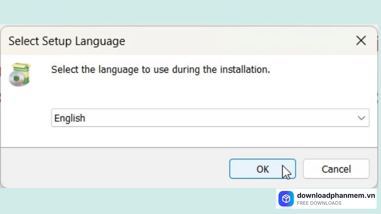Screen dimensions: 381x214
Task: Click the green box on installer icon
Action: [x=24, y=71]
